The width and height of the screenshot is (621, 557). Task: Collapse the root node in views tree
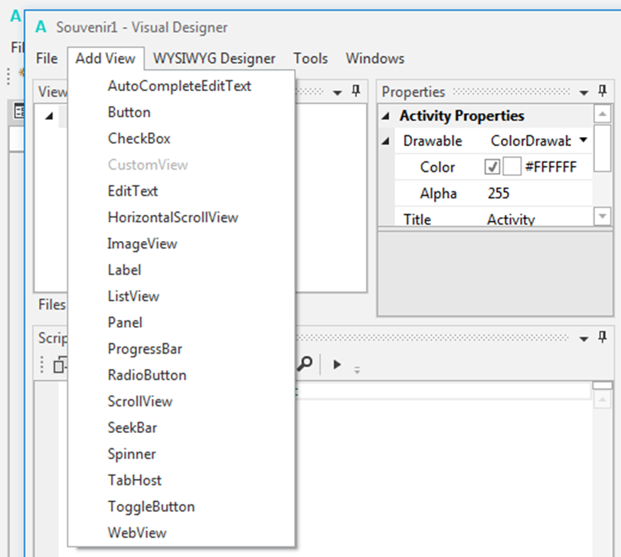point(49,116)
